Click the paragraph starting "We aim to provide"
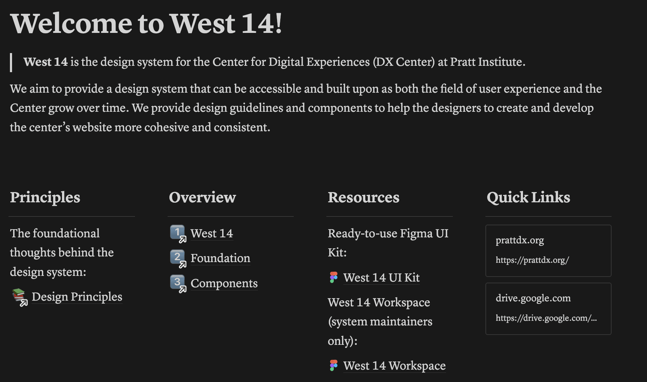 (x=306, y=108)
